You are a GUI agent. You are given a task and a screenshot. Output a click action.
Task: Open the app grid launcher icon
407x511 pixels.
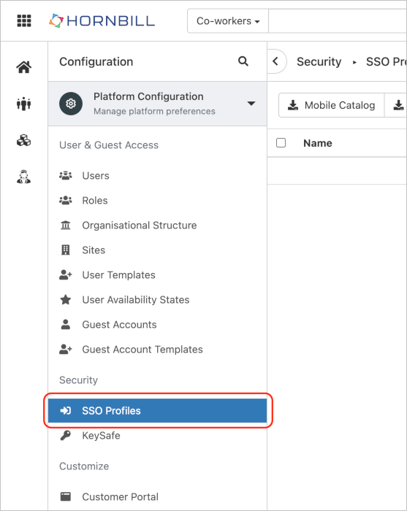pos(24,21)
